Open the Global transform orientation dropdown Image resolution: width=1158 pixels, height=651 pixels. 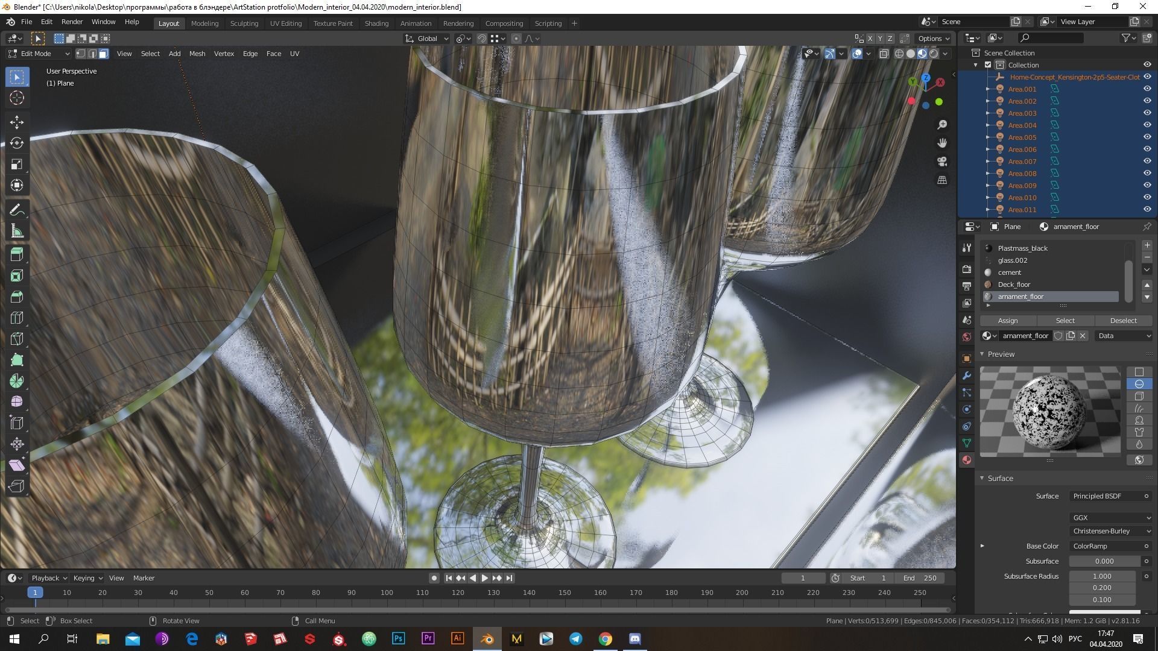pos(427,39)
